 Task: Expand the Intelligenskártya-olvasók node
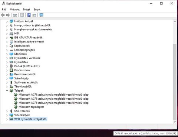[x=7, y=42]
